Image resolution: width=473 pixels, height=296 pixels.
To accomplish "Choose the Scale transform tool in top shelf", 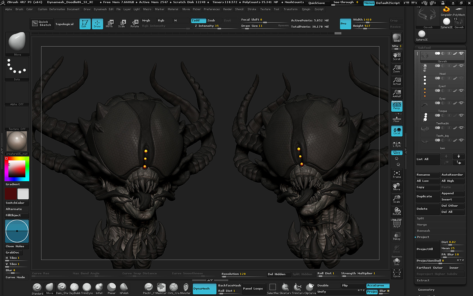I will click(x=122, y=24).
